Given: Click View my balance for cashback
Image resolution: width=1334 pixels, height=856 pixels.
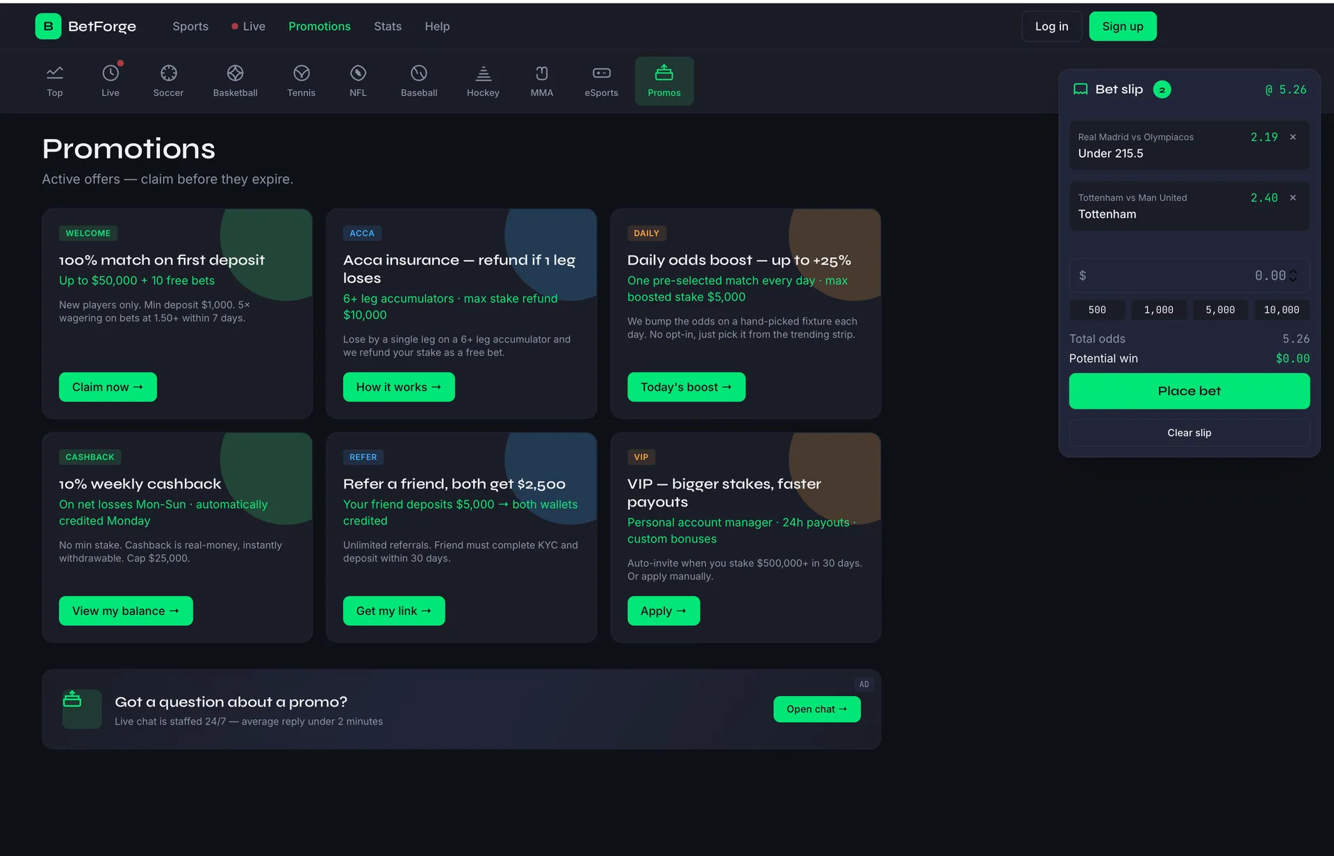Looking at the screenshot, I should coord(126,611).
